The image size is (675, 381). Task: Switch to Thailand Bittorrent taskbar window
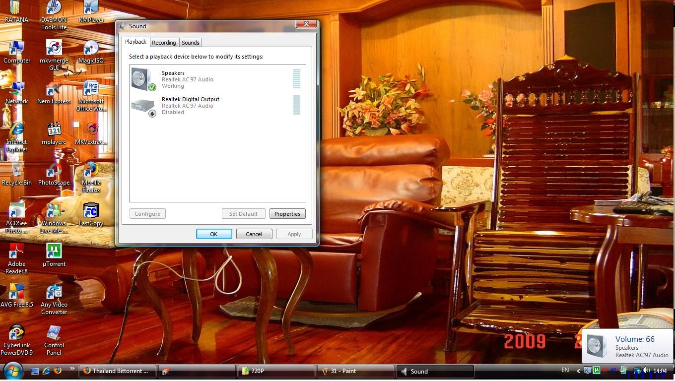118,371
